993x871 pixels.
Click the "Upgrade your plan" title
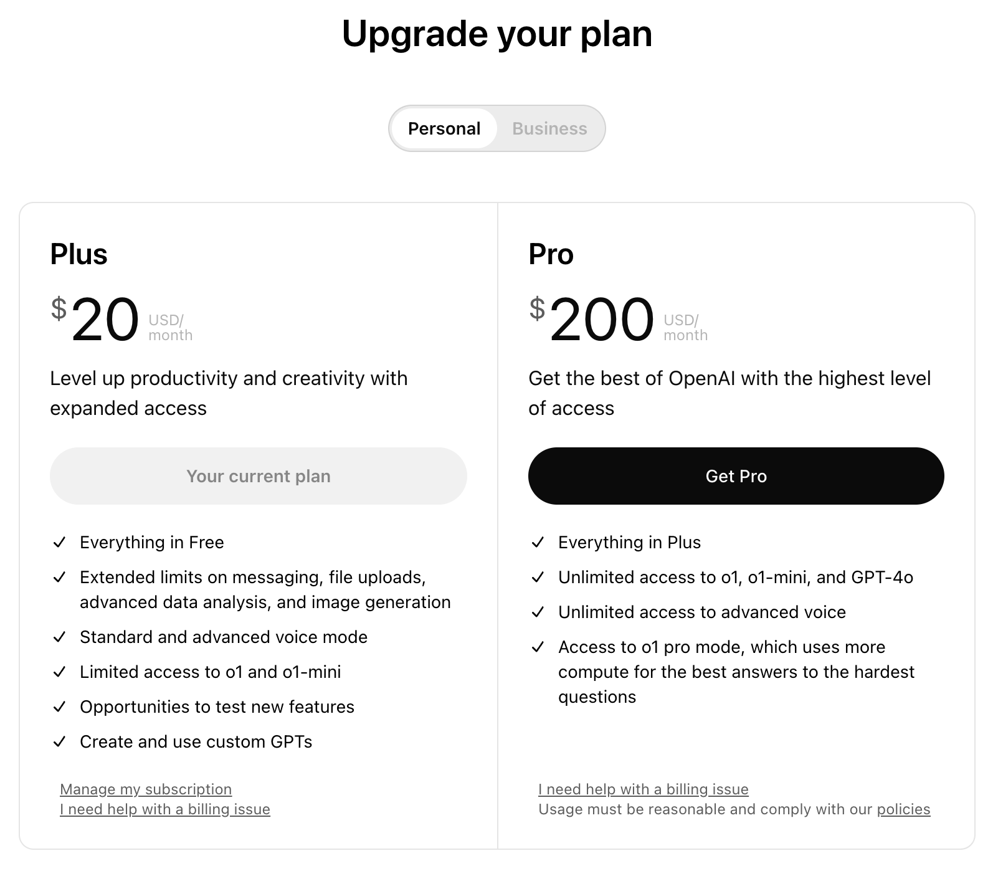pyautogui.click(x=496, y=34)
